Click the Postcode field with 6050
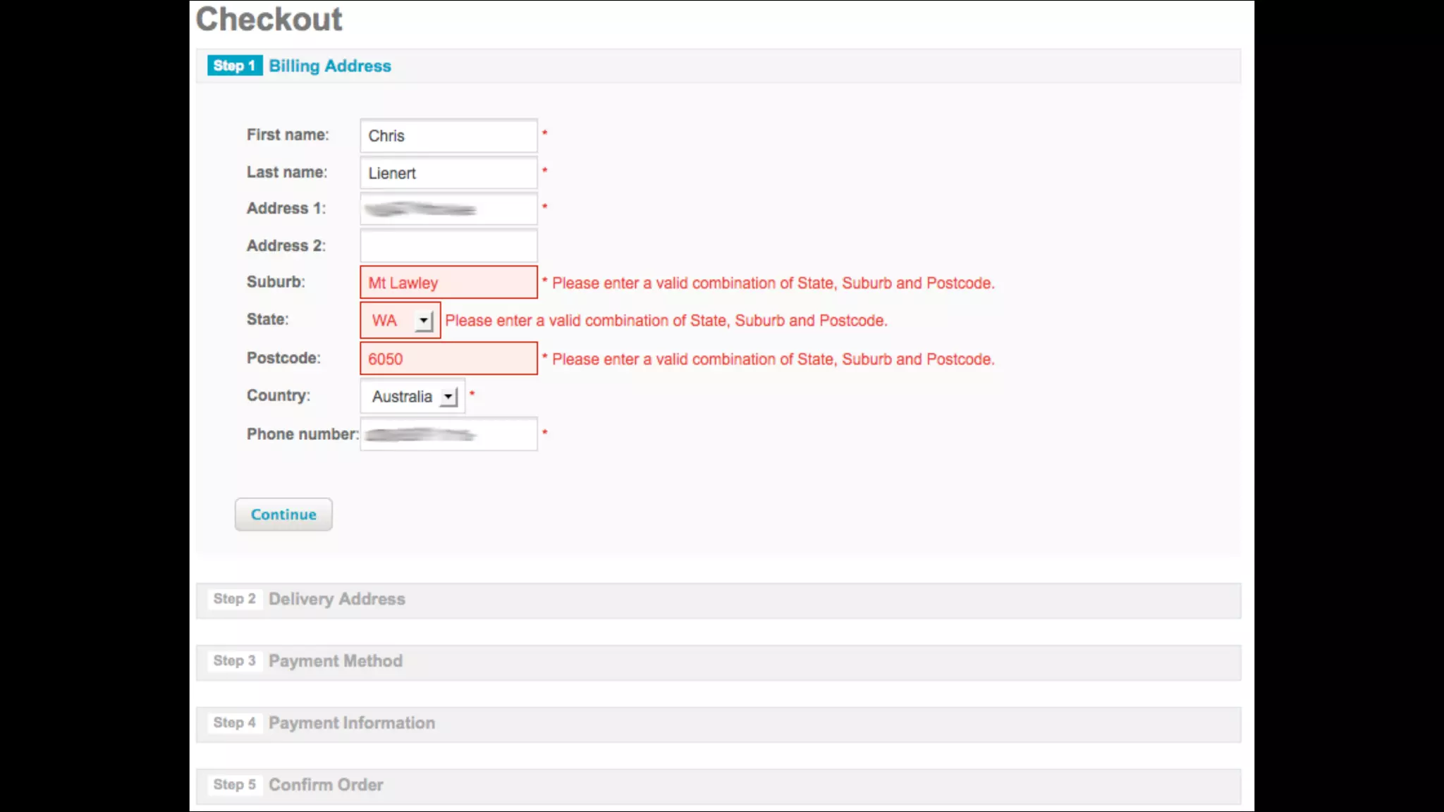This screenshot has height=812, width=1444. click(448, 359)
